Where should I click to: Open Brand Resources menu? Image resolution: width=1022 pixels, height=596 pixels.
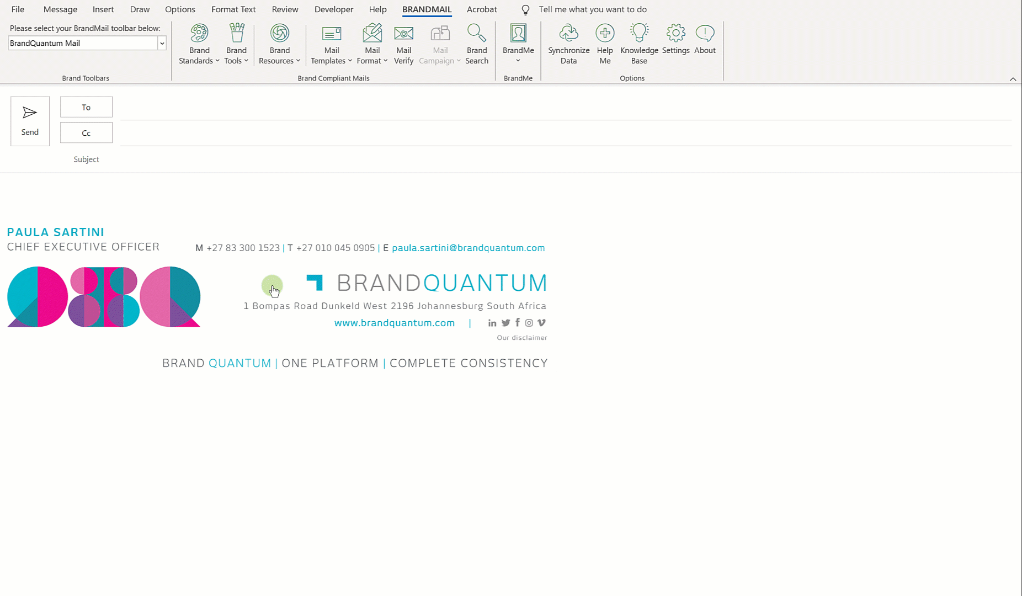279,44
